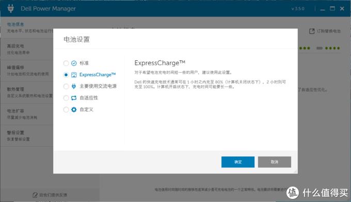Click the Dell Power Manager plug logo
The image size is (351, 202).
coord(10,8)
